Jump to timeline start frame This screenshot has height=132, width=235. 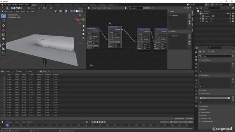92,122
